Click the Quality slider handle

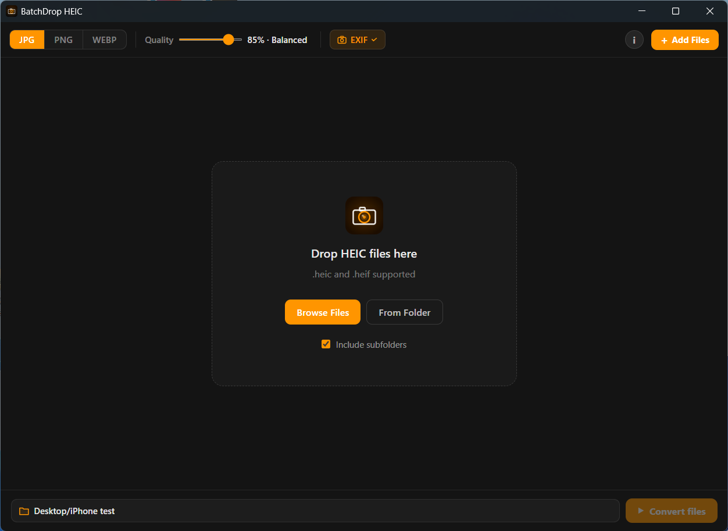(x=229, y=40)
